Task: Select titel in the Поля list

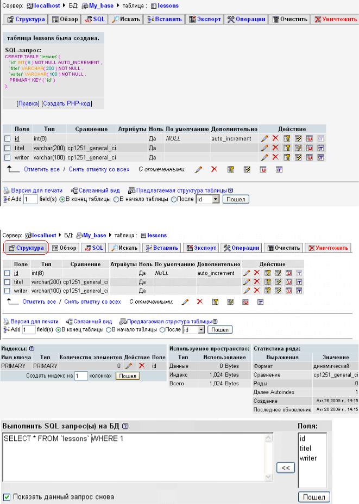Action: [305, 448]
